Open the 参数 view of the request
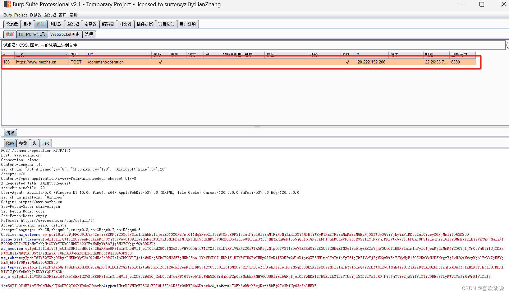 [x=23, y=143]
